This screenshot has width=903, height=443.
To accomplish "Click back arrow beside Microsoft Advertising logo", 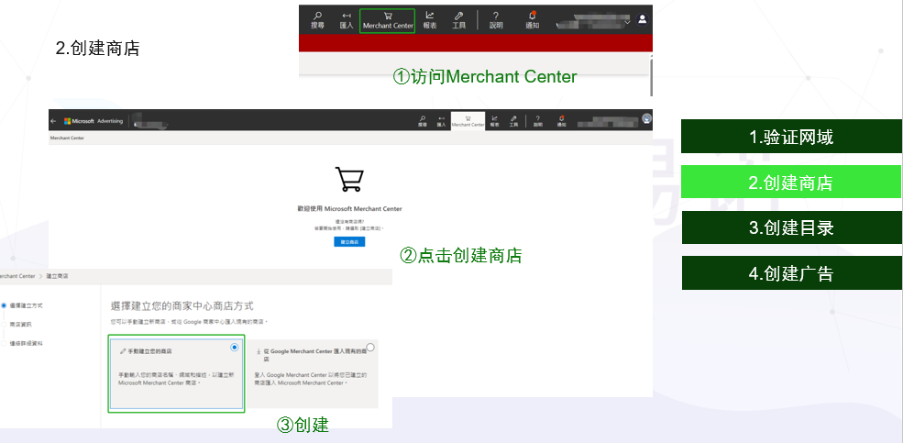I will [x=53, y=121].
